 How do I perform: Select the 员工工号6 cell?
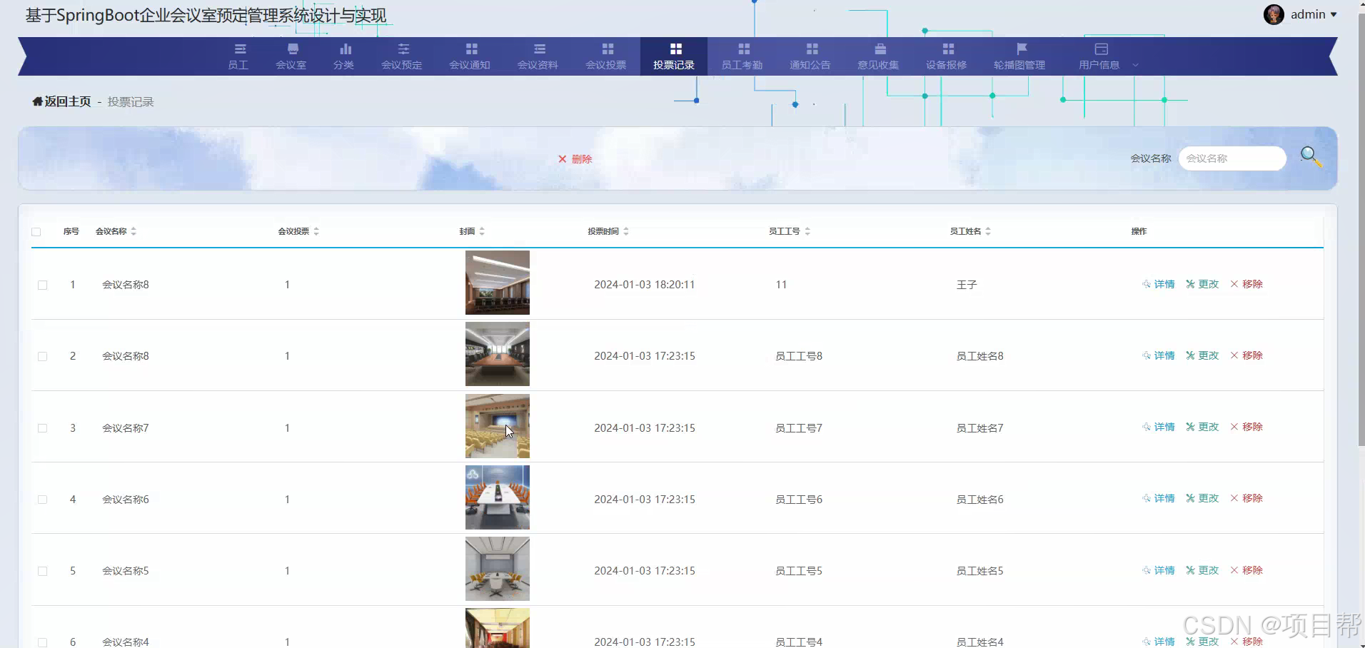click(x=799, y=500)
